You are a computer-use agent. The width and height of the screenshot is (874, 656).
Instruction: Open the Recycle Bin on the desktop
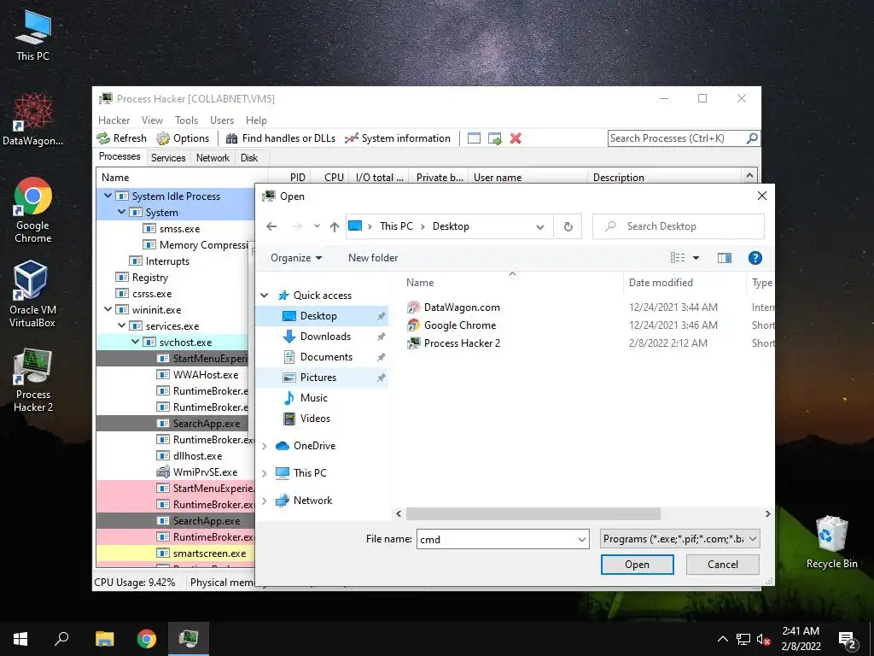tap(831, 542)
